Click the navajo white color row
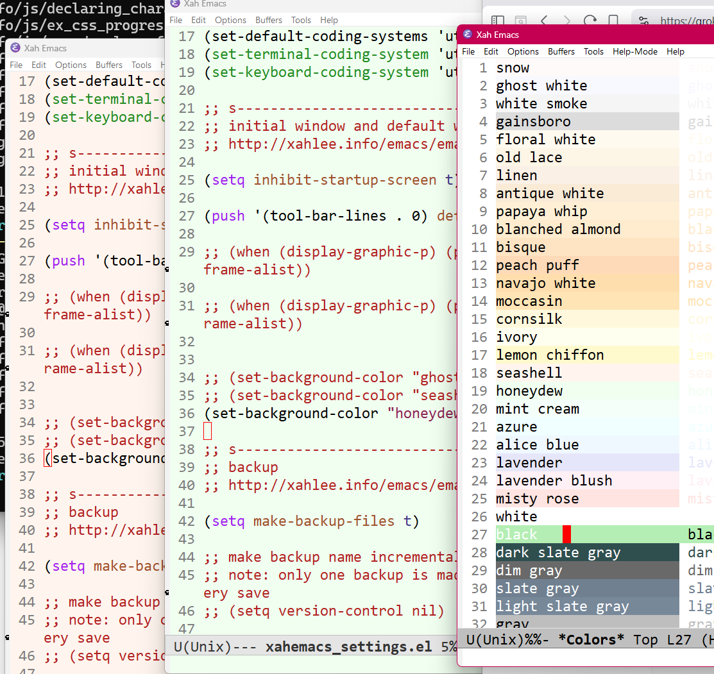Viewport: 714px width, 674px height. 588,283
